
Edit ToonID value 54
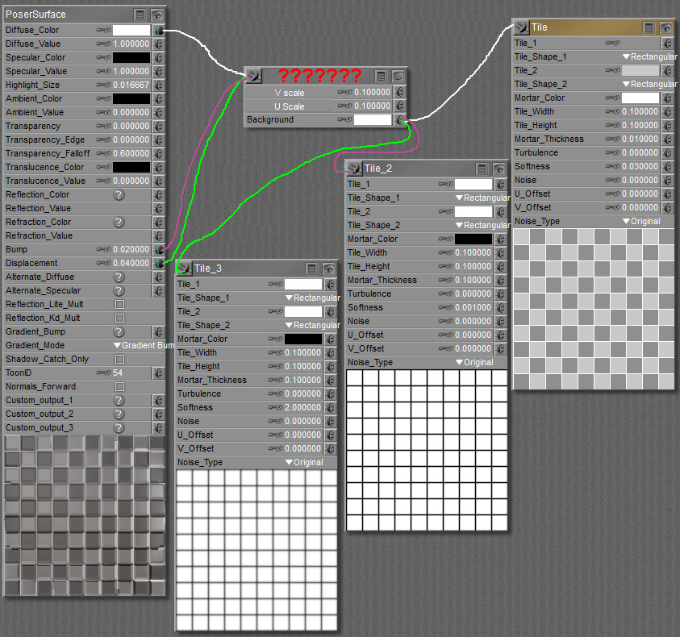[118, 373]
